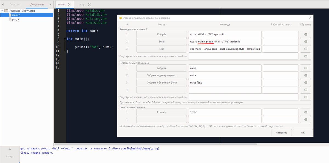Clear the Собрать объектный файл row

click(x=305, y=82)
